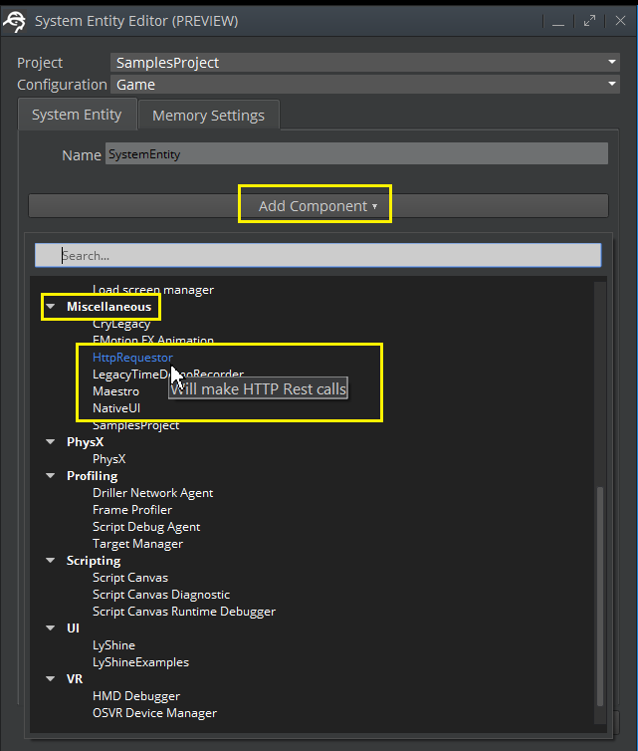This screenshot has height=751, width=638.
Task: Click the Name field containing SystemEntity
Action: pos(356,154)
